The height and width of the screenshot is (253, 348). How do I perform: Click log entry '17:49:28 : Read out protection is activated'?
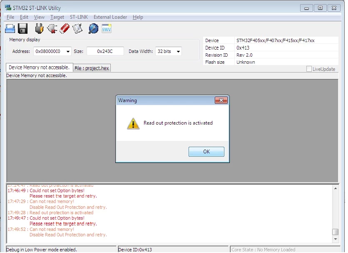click(x=51, y=213)
